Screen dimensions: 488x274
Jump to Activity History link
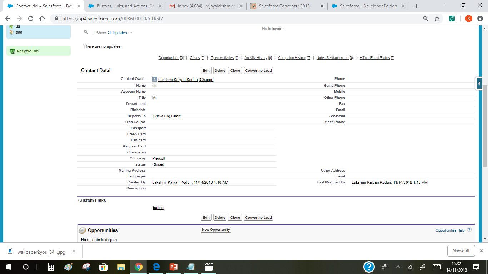point(256,58)
